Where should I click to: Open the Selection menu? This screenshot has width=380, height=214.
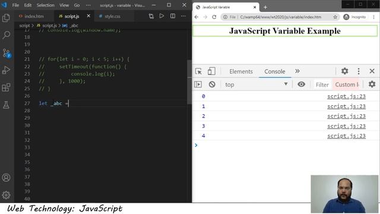45,5
